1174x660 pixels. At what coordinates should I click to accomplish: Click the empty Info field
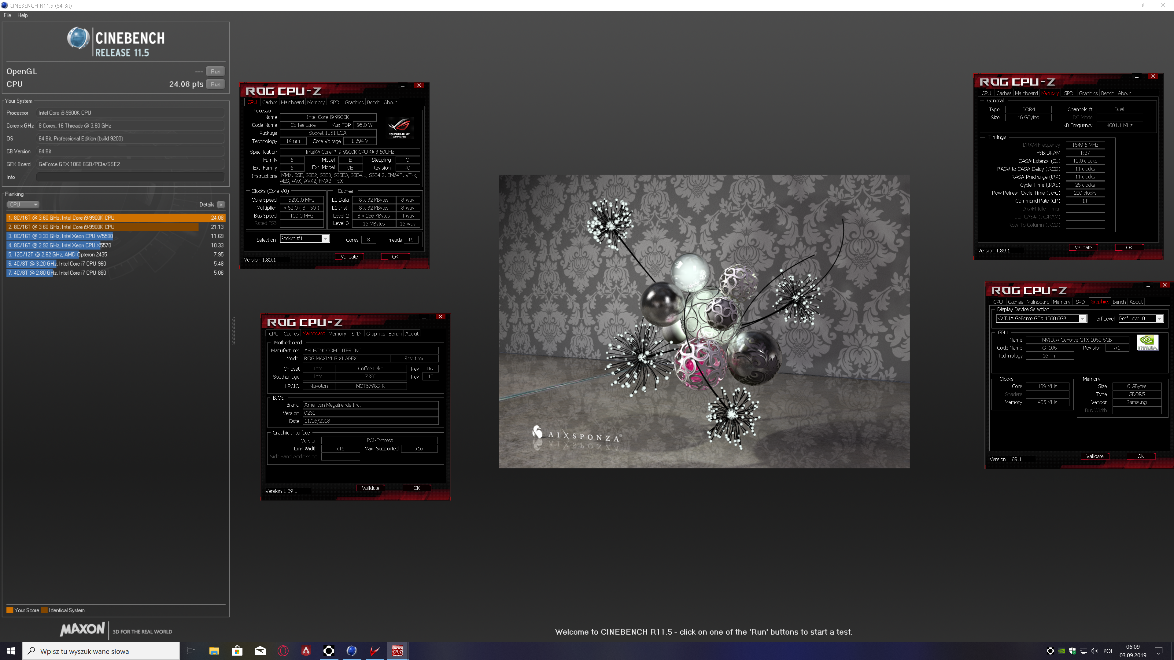pyautogui.click(x=130, y=177)
